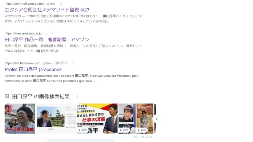Open the ノージョブ thumbnail of man with headband

(x=20, y=118)
